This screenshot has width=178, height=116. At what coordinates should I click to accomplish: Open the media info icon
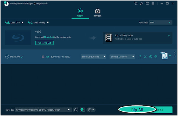pos(151,57)
